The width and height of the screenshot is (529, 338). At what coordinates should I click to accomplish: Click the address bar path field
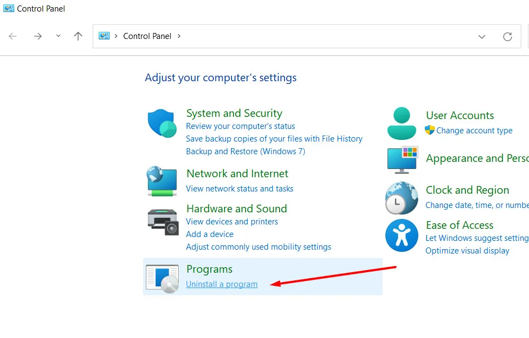click(306, 36)
